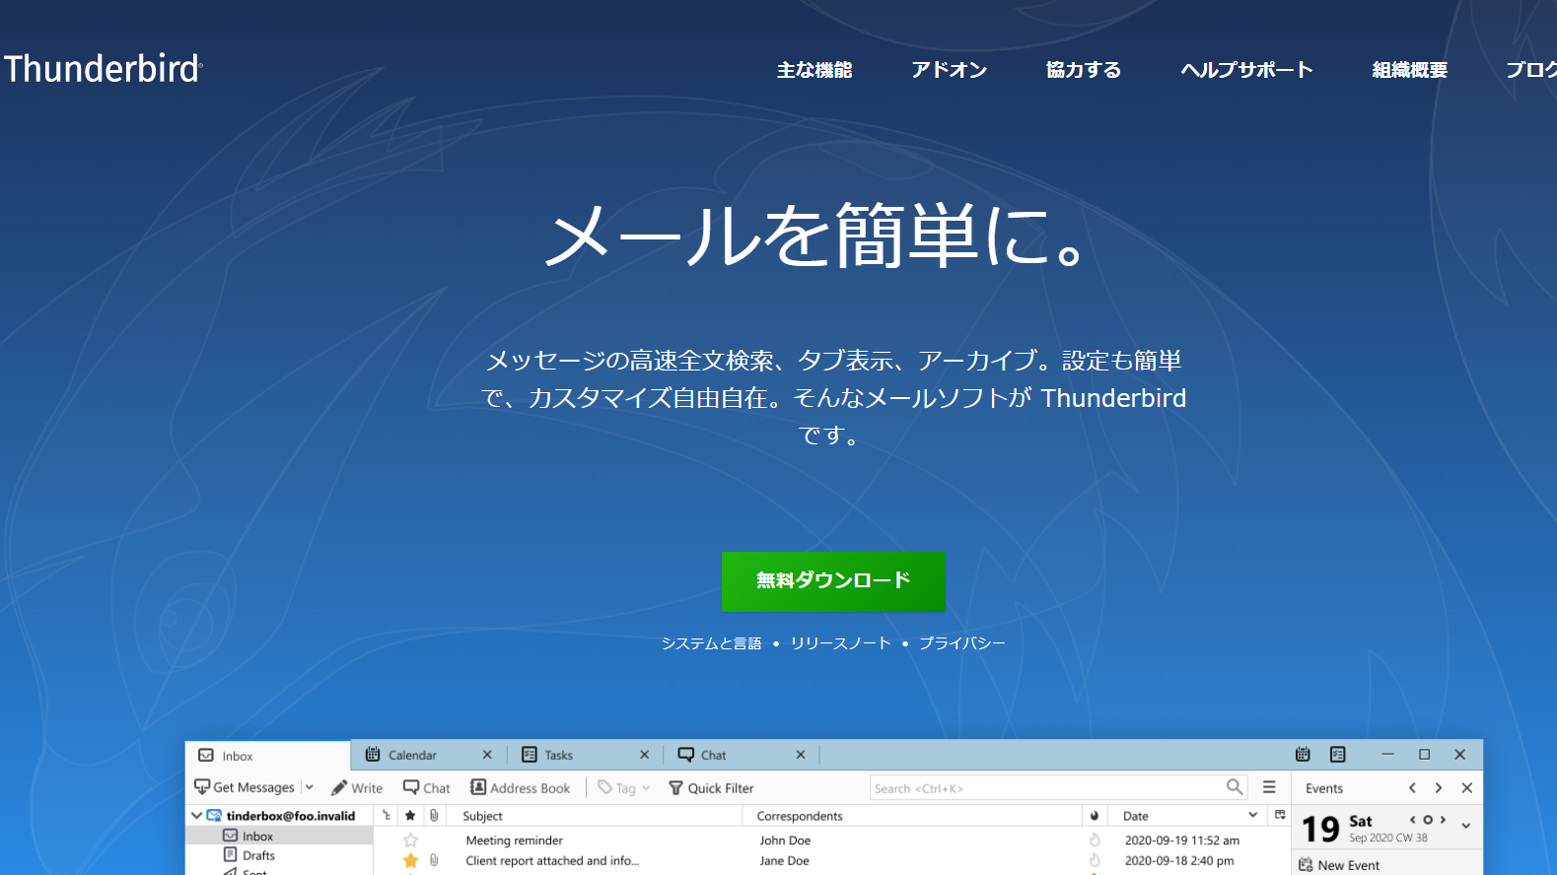Image resolution: width=1557 pixels, height=875 pixels.
Task: Open the アドオン nav link
Action: 949,70
